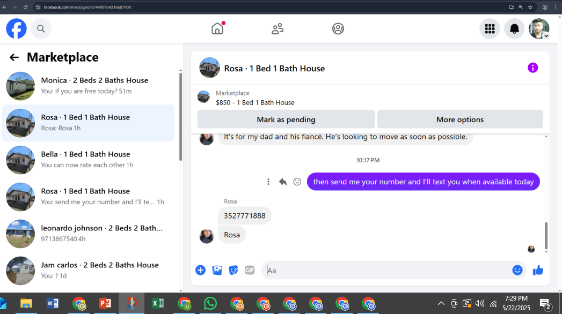
Task: Open leonardo johnson 2 Beds chat
Action: point(88,233)
